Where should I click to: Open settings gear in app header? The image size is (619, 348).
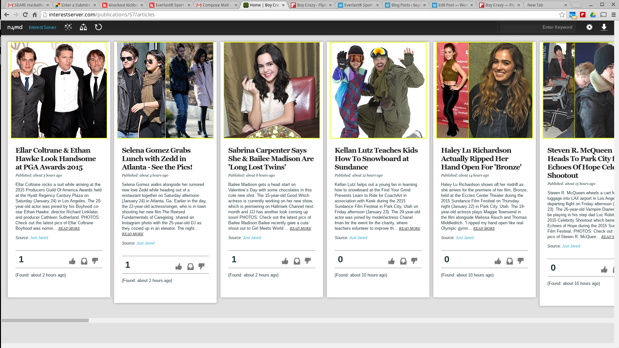point(589,27)
